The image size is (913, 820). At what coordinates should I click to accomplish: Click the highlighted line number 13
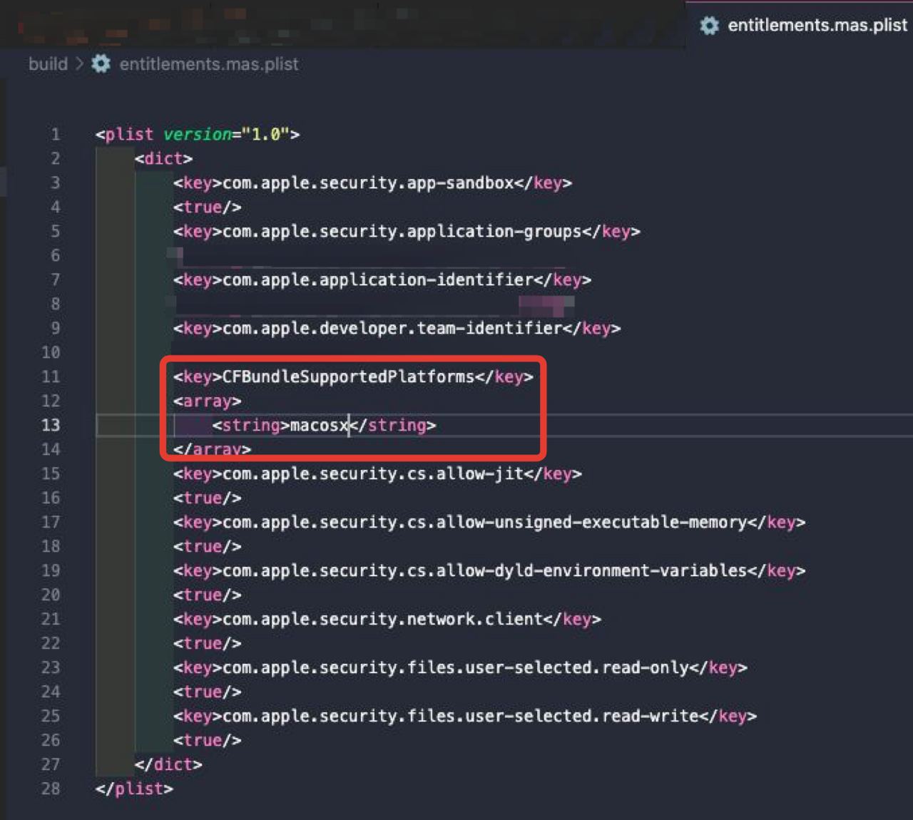click(x=51, y=425)
